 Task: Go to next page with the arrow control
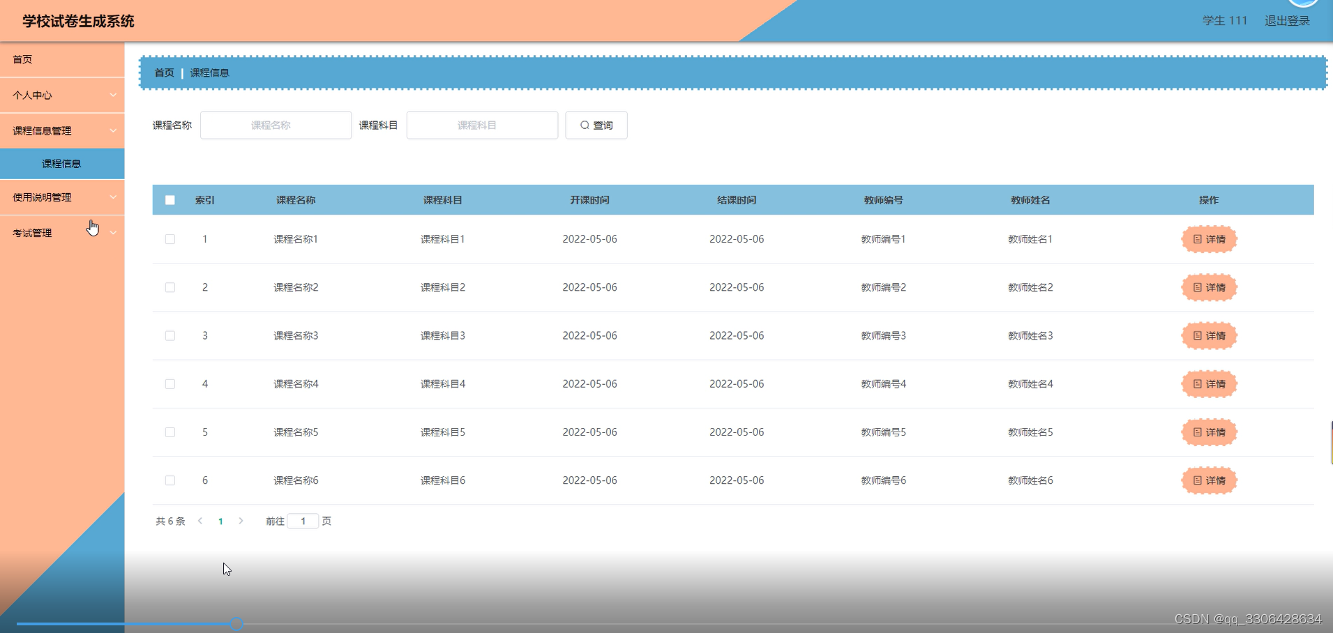pyautogui.click(x=241, y=520)
